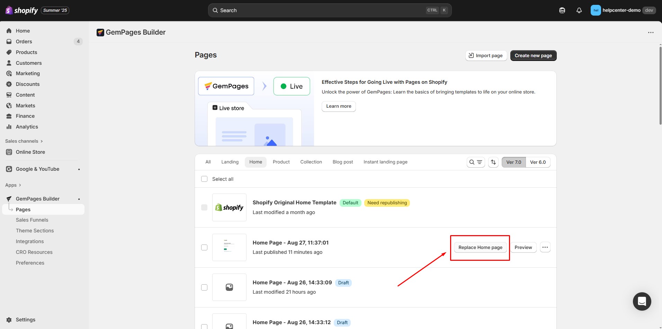Check the Select all checkbox
Viewport: 662px width, 329px height.
[204, 179]
